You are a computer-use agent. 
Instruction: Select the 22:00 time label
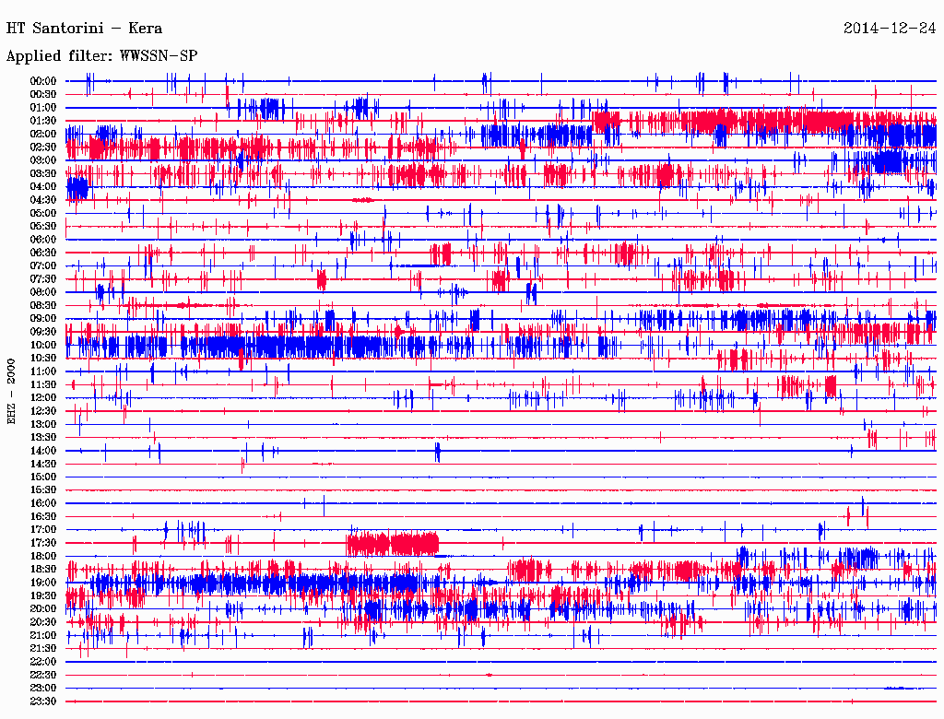(43, 662)
